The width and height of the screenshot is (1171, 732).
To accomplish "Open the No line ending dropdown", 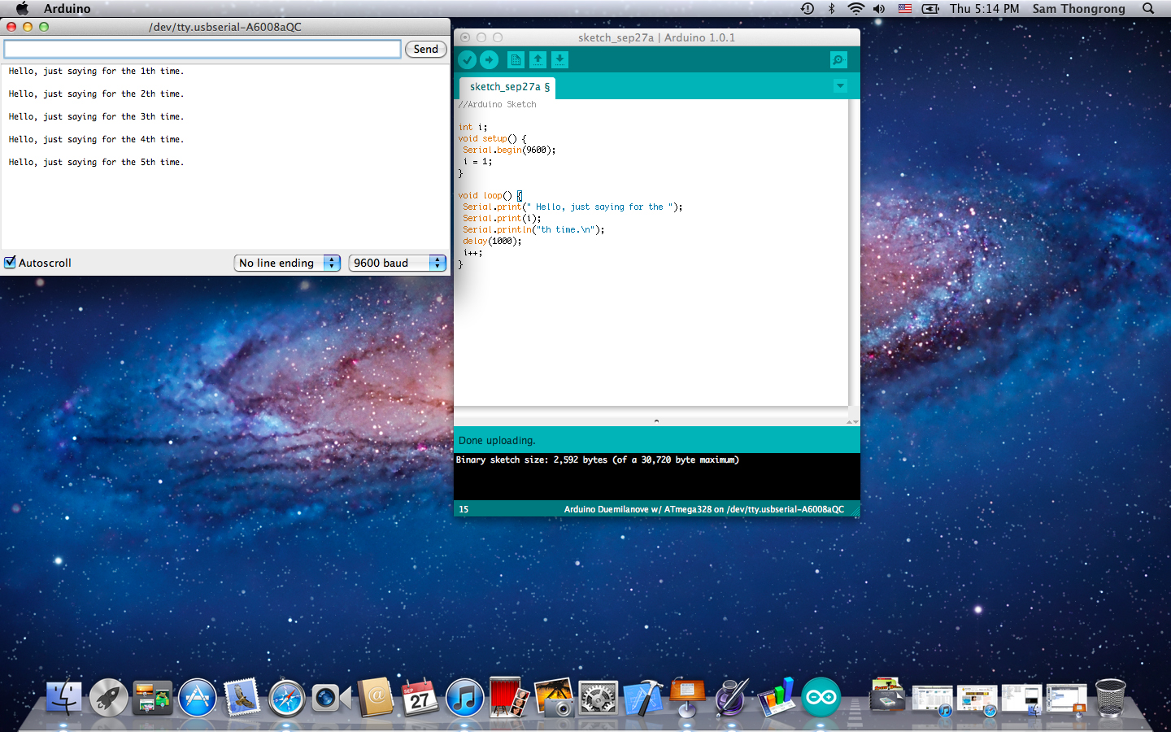I will (287, 263).
